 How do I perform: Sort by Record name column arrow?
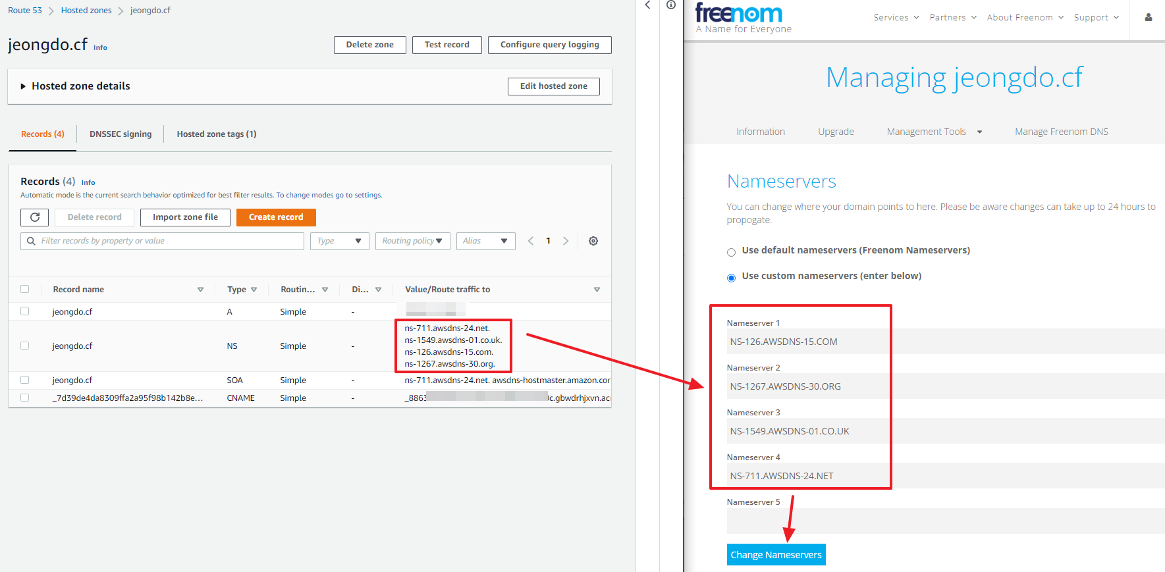pos(201,290)
